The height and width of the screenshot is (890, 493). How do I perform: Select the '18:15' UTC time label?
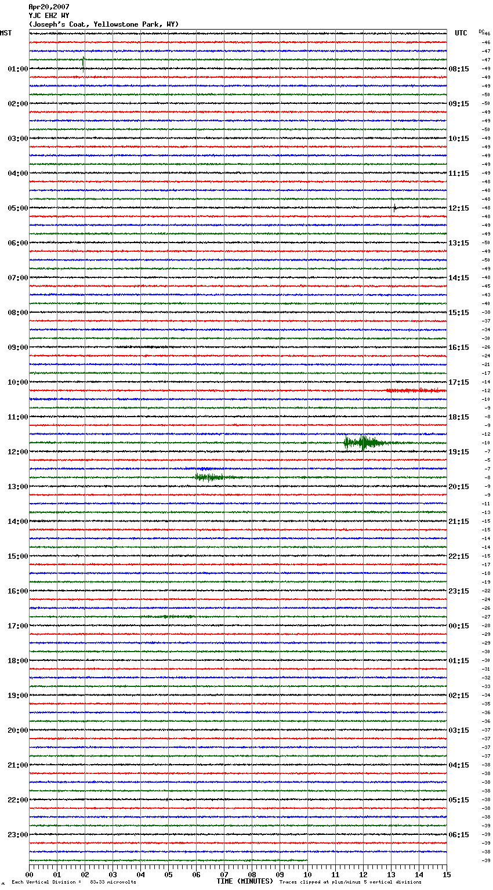459,417
